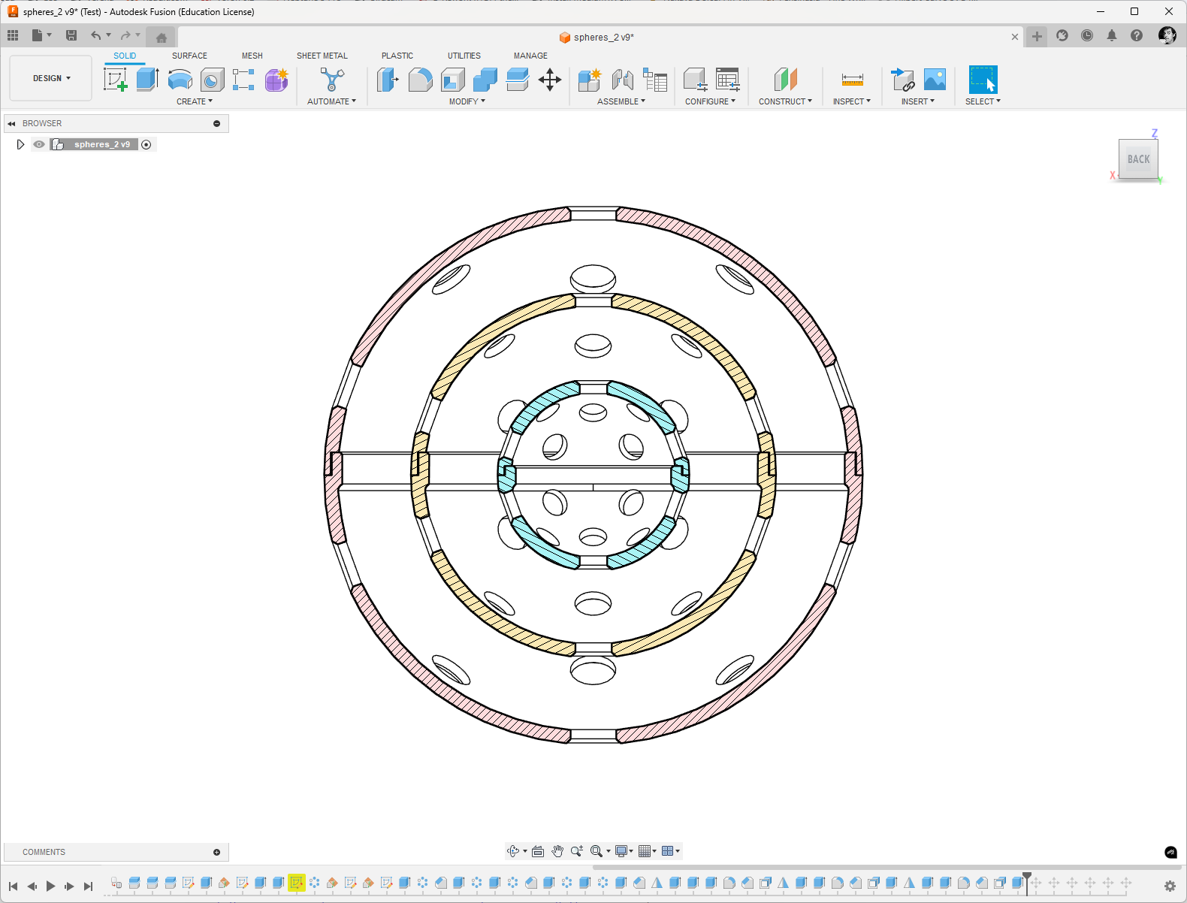Open the CREATE menu dropdown

[x=195, y=101]
